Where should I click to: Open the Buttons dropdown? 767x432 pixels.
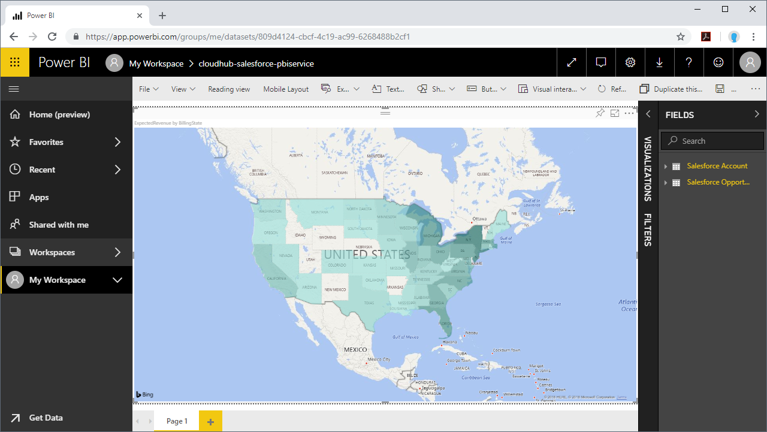click(x=487, y=89)
